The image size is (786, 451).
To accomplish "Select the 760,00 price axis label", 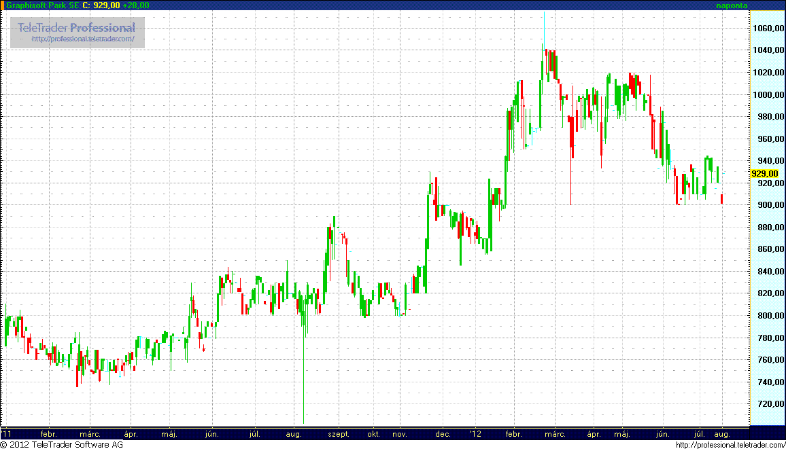I will [771, 360].
